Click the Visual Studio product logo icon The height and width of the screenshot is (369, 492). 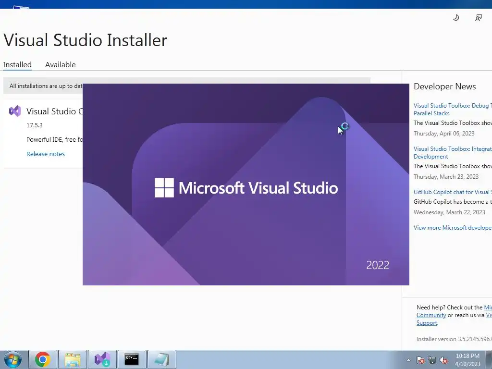15,111
